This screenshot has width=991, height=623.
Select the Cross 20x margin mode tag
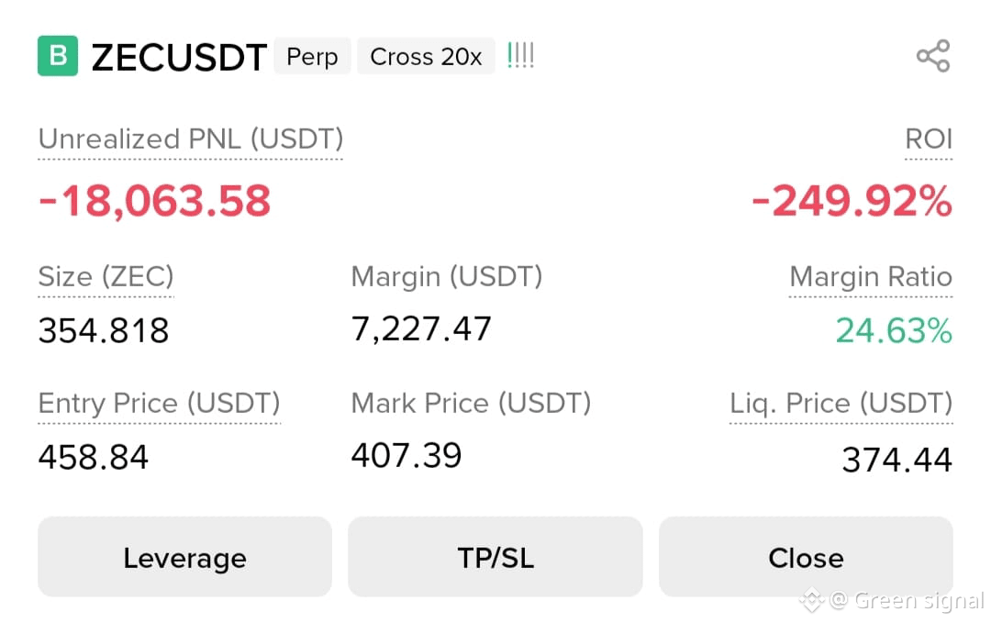[426, 56]
